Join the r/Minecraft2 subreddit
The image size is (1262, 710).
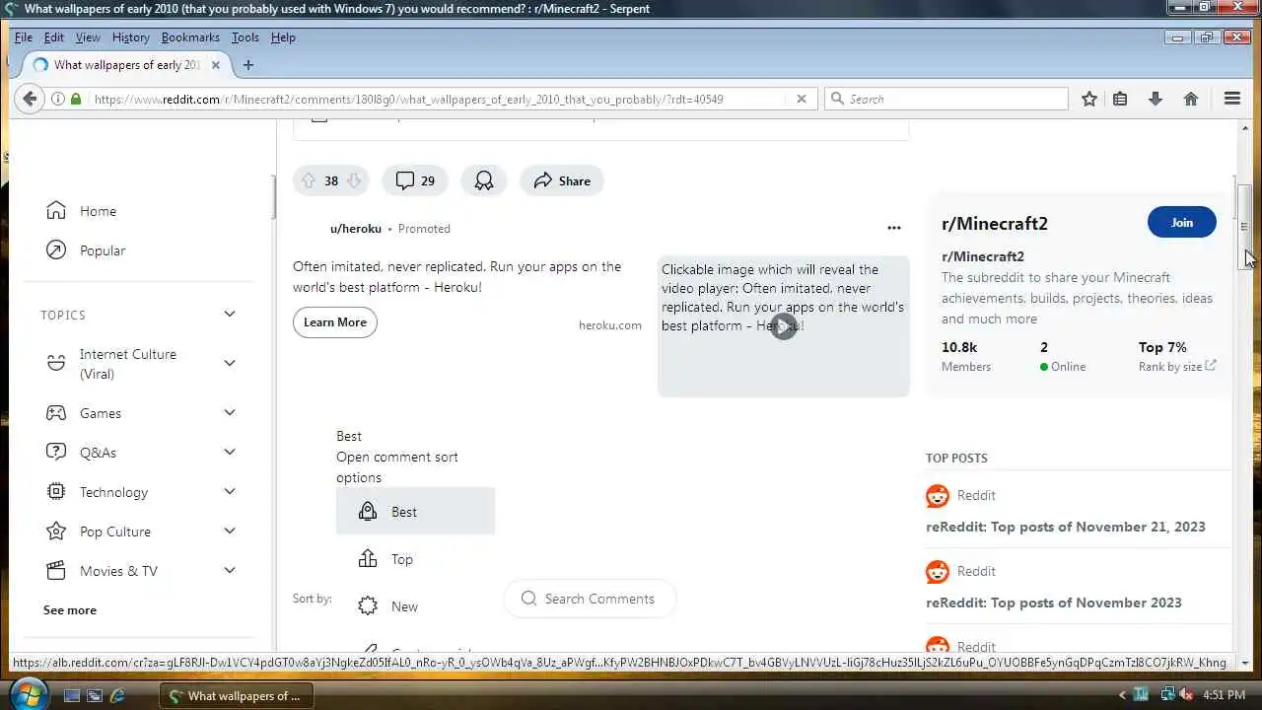pyautogui.click(x=1182, y=223)
